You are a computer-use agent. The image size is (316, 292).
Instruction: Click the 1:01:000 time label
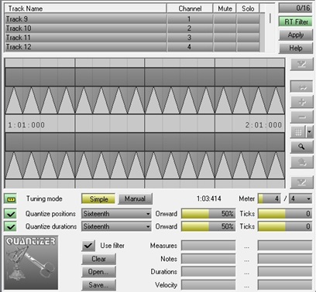point(26,125)
